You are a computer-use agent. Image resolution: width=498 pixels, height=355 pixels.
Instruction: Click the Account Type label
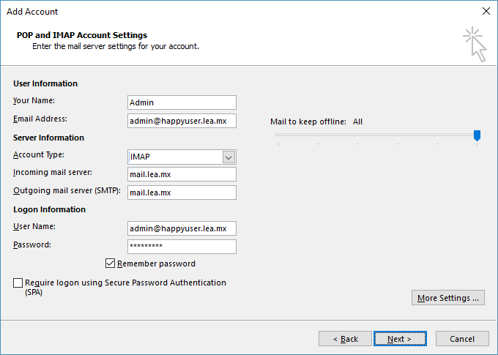tap(39, 154)
